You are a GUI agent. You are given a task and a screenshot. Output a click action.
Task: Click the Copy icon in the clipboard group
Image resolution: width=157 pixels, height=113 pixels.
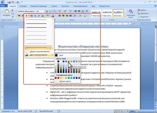coord(12,13)
